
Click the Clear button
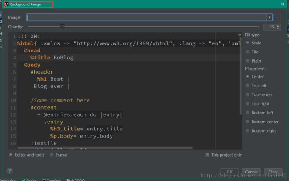tap(273, 172)
